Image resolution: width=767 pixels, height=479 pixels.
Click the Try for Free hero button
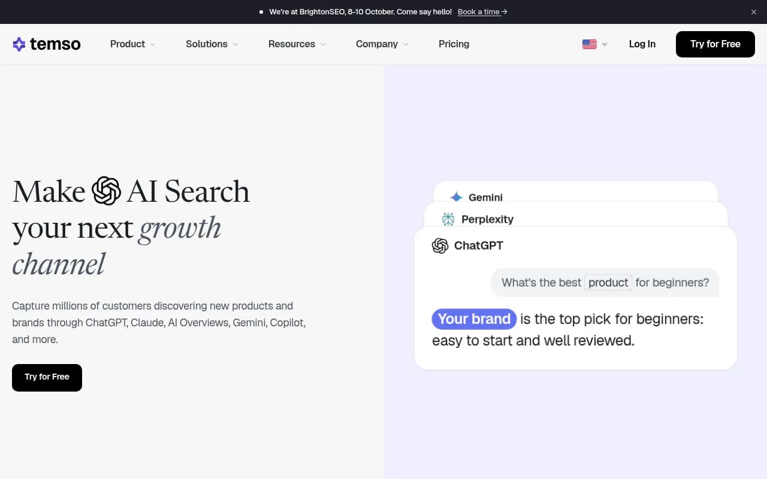pyautogui.click(x=47, y=378)
